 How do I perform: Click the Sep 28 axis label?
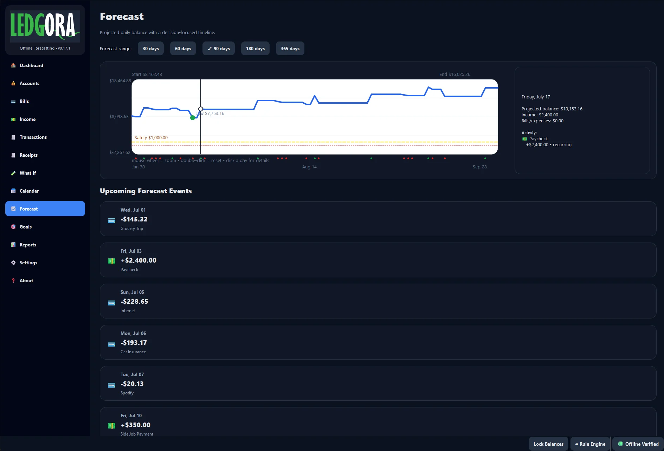click(x=479, y=167)
